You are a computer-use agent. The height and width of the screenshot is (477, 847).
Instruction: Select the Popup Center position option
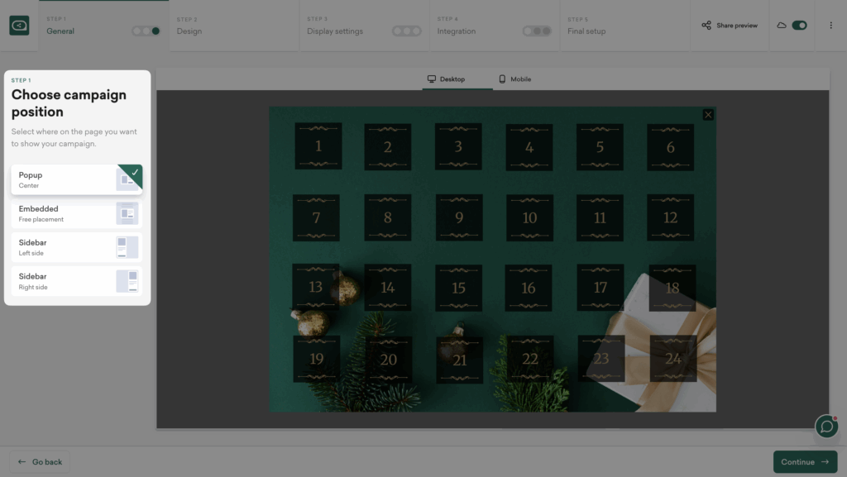pyautogui.click(x=66, y=179)
